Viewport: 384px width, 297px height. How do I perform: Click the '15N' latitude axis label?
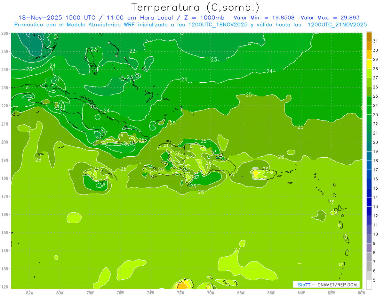tap(4, 232)
